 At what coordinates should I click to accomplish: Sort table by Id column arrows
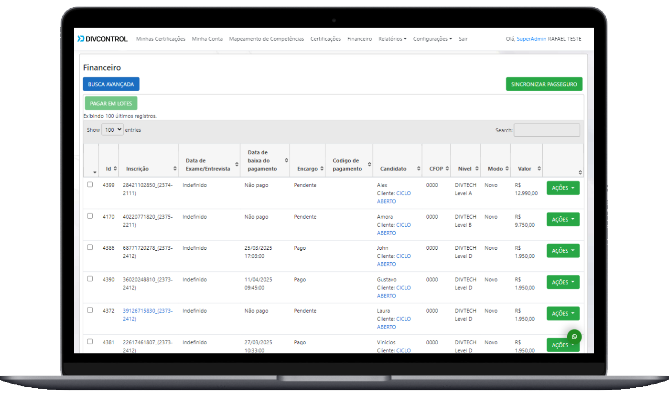115,169
